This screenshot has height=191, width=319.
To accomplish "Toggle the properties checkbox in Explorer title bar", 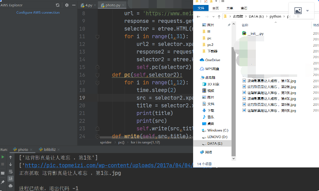I will click(206, 1).
